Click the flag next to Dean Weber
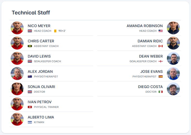The height and width of the screenshot is (135, 191). pos(161,61)
